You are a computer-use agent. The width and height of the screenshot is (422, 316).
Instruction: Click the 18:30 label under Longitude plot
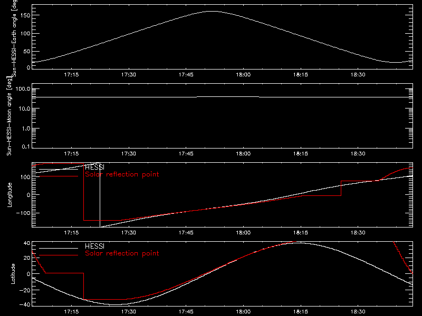[x=358, y=233]
